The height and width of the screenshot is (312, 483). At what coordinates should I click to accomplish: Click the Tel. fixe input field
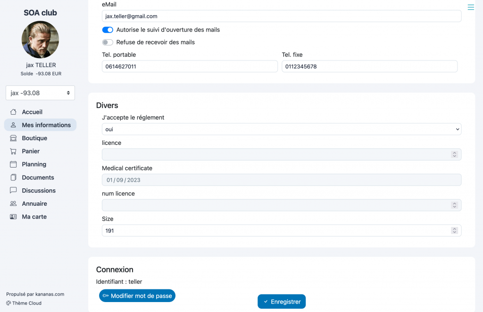[x=370, y=66]
